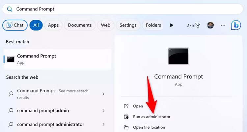Expand the 'command prompt administrator' suggestion chevron
The image size is (247, 132).
pos(103,124)
